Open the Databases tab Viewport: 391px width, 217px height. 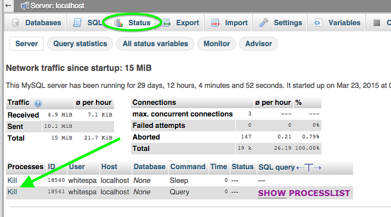(36, 23)
